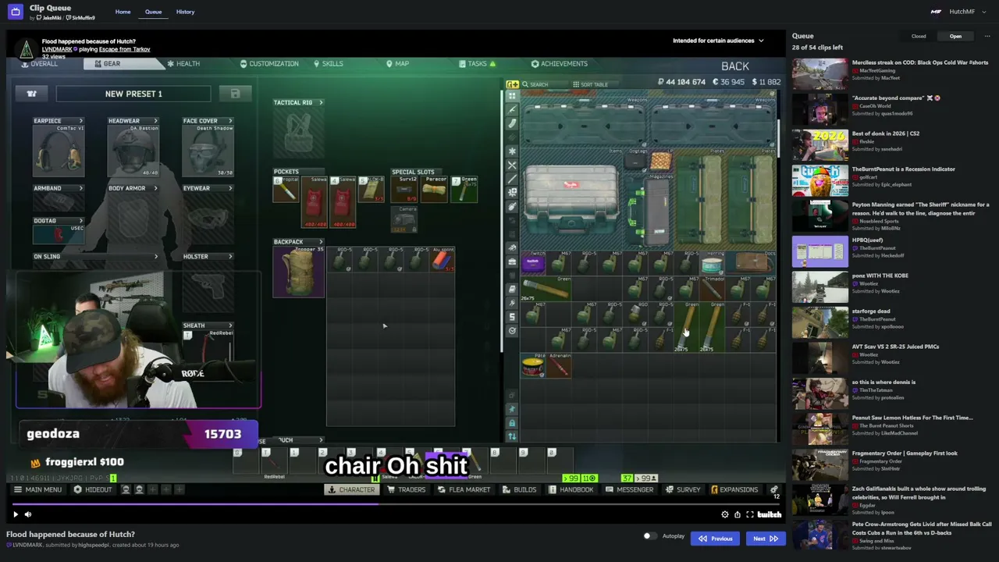Open the ponz WITH THE KOBE clip
The height and width of the screenshot is (562, 999).
[880, 276]
